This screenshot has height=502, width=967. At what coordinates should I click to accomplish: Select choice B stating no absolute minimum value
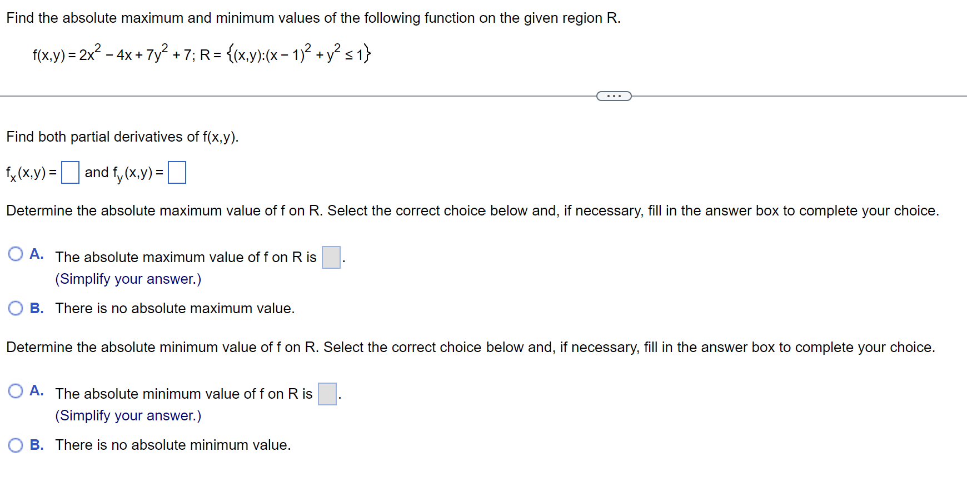(15, 444)
